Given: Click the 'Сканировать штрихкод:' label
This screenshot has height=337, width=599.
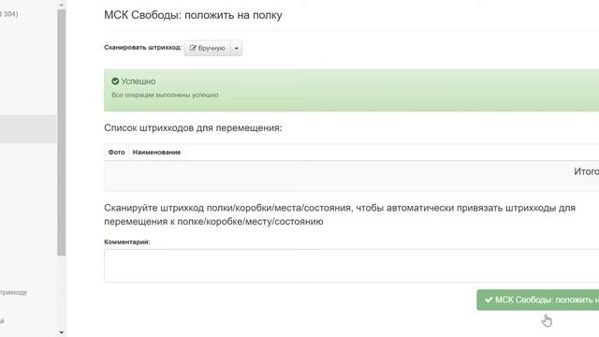Looking at the screenshot, I should coord(143,48).
